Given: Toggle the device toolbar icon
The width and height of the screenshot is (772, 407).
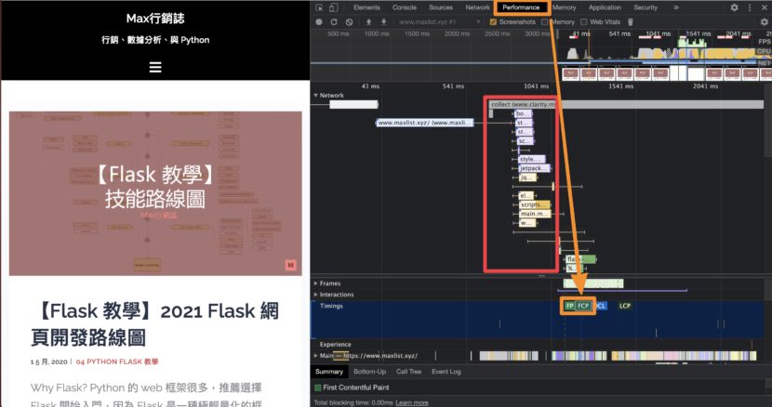Looking at the screenshot, I should (334, 7).
